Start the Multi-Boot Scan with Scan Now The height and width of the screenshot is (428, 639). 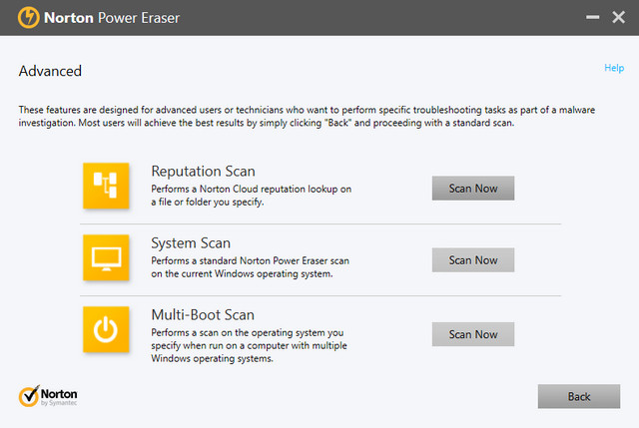(473, 334)
